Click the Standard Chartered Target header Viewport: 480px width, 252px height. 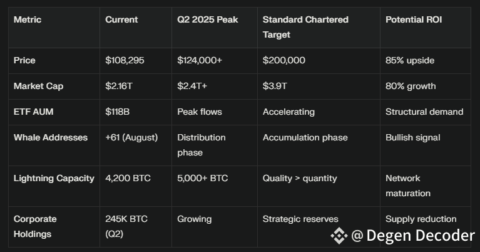[305, 27]
